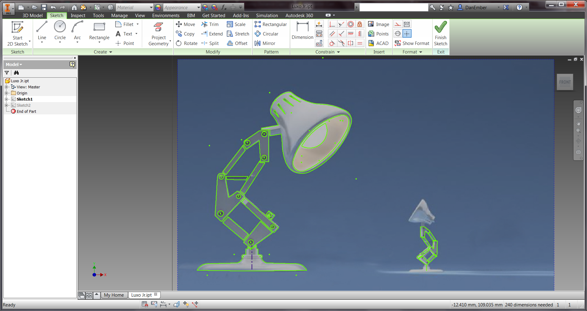
Task: Expand the Sketch1 tree node
Action: [6, 99]
